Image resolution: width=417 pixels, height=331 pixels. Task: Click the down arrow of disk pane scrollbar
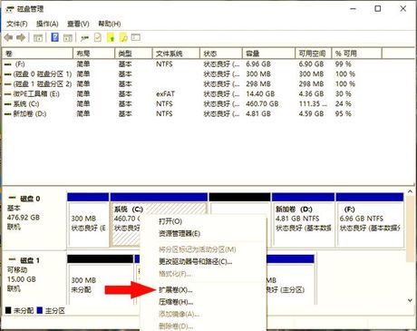pos(410,300)
